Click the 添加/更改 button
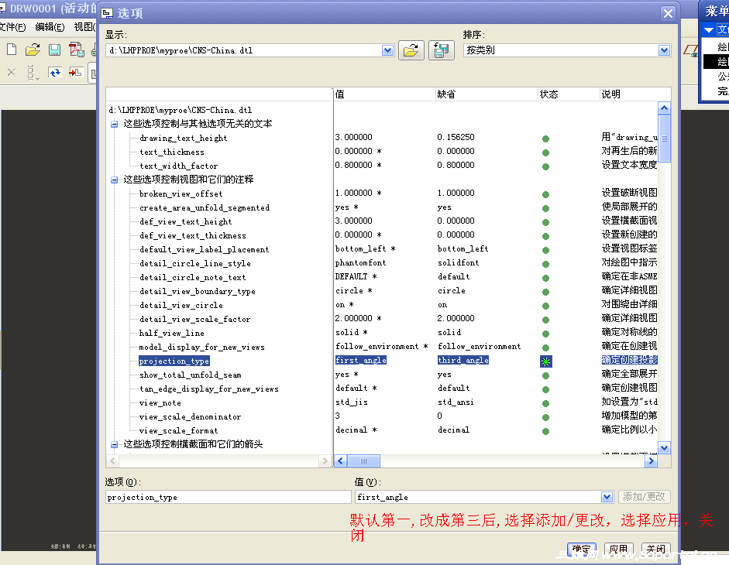 click(x=645, y=496)
